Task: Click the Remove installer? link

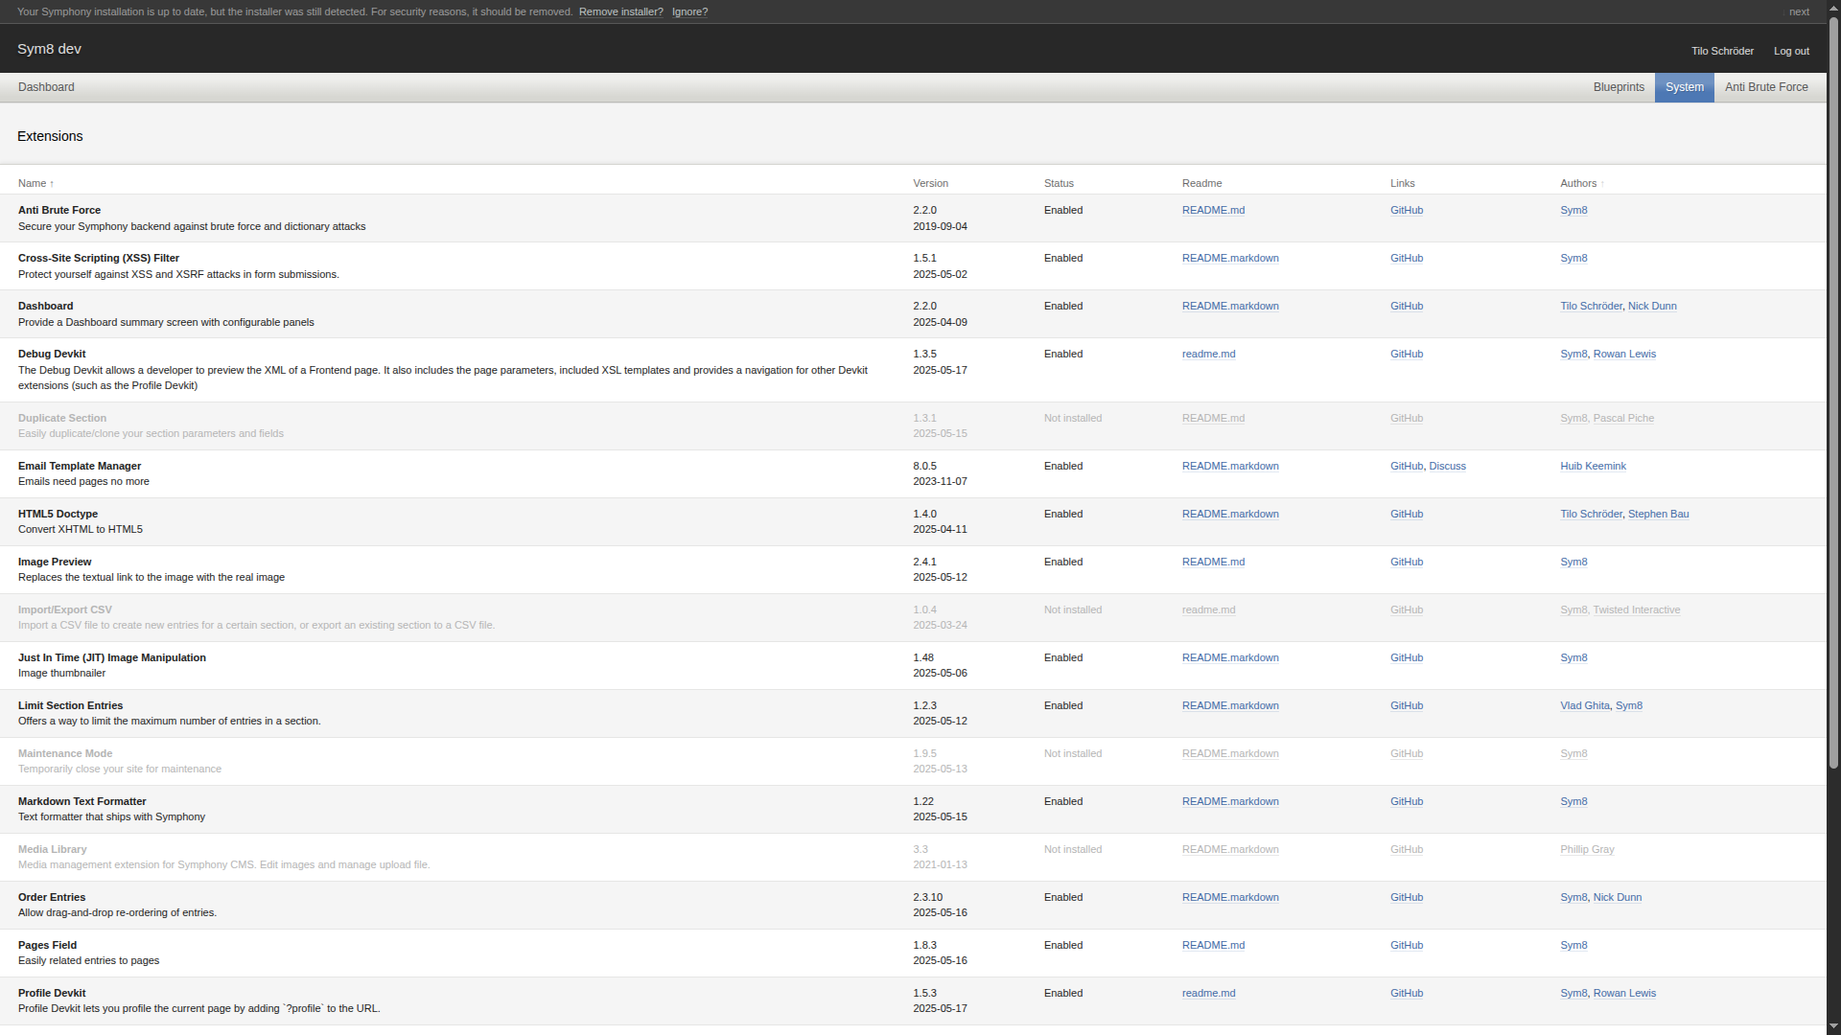Action: [x=620, y=11]
